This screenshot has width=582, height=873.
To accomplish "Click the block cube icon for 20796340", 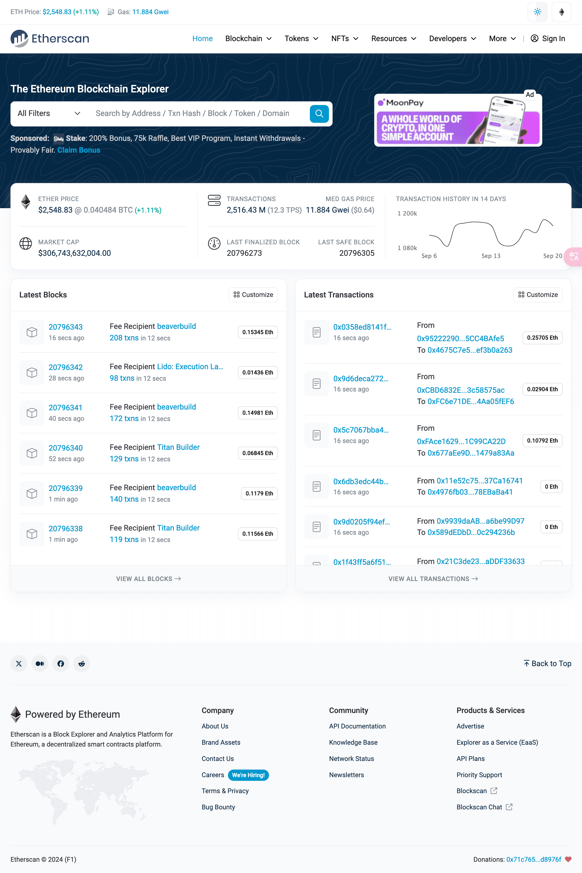I will click(32, 453).
